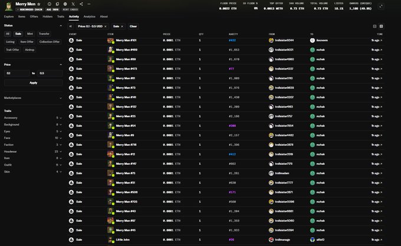Image resolution: width=401 pixels, height=246 pixels.
Task: Open the Analytics tab
Action: click(89, 16)
